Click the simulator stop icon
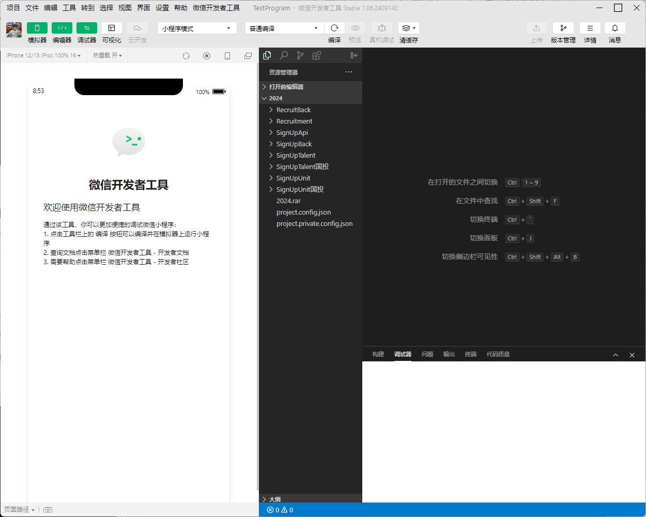Screen dimensions: 646x517 pos(207,56)
